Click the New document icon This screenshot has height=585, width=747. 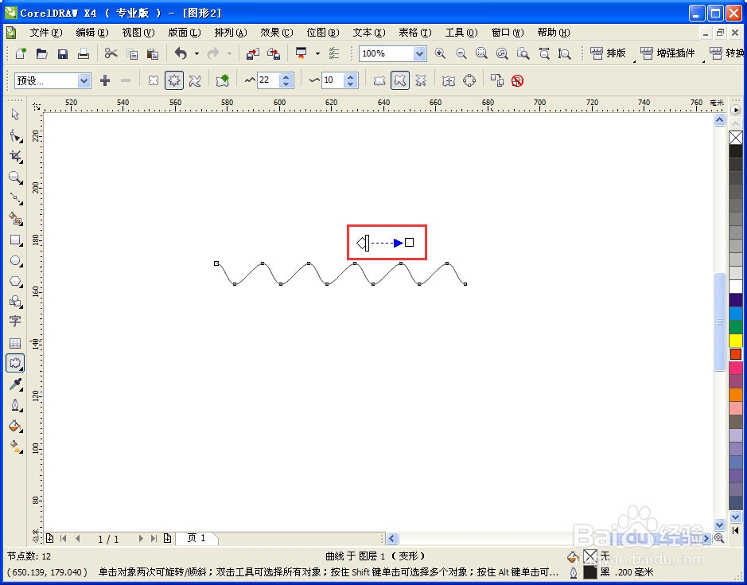[21, 53]
